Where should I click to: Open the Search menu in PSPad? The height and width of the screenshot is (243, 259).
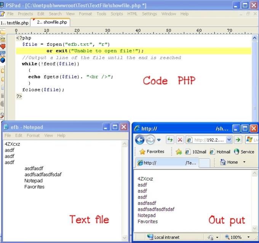click(x=55, y=14)
